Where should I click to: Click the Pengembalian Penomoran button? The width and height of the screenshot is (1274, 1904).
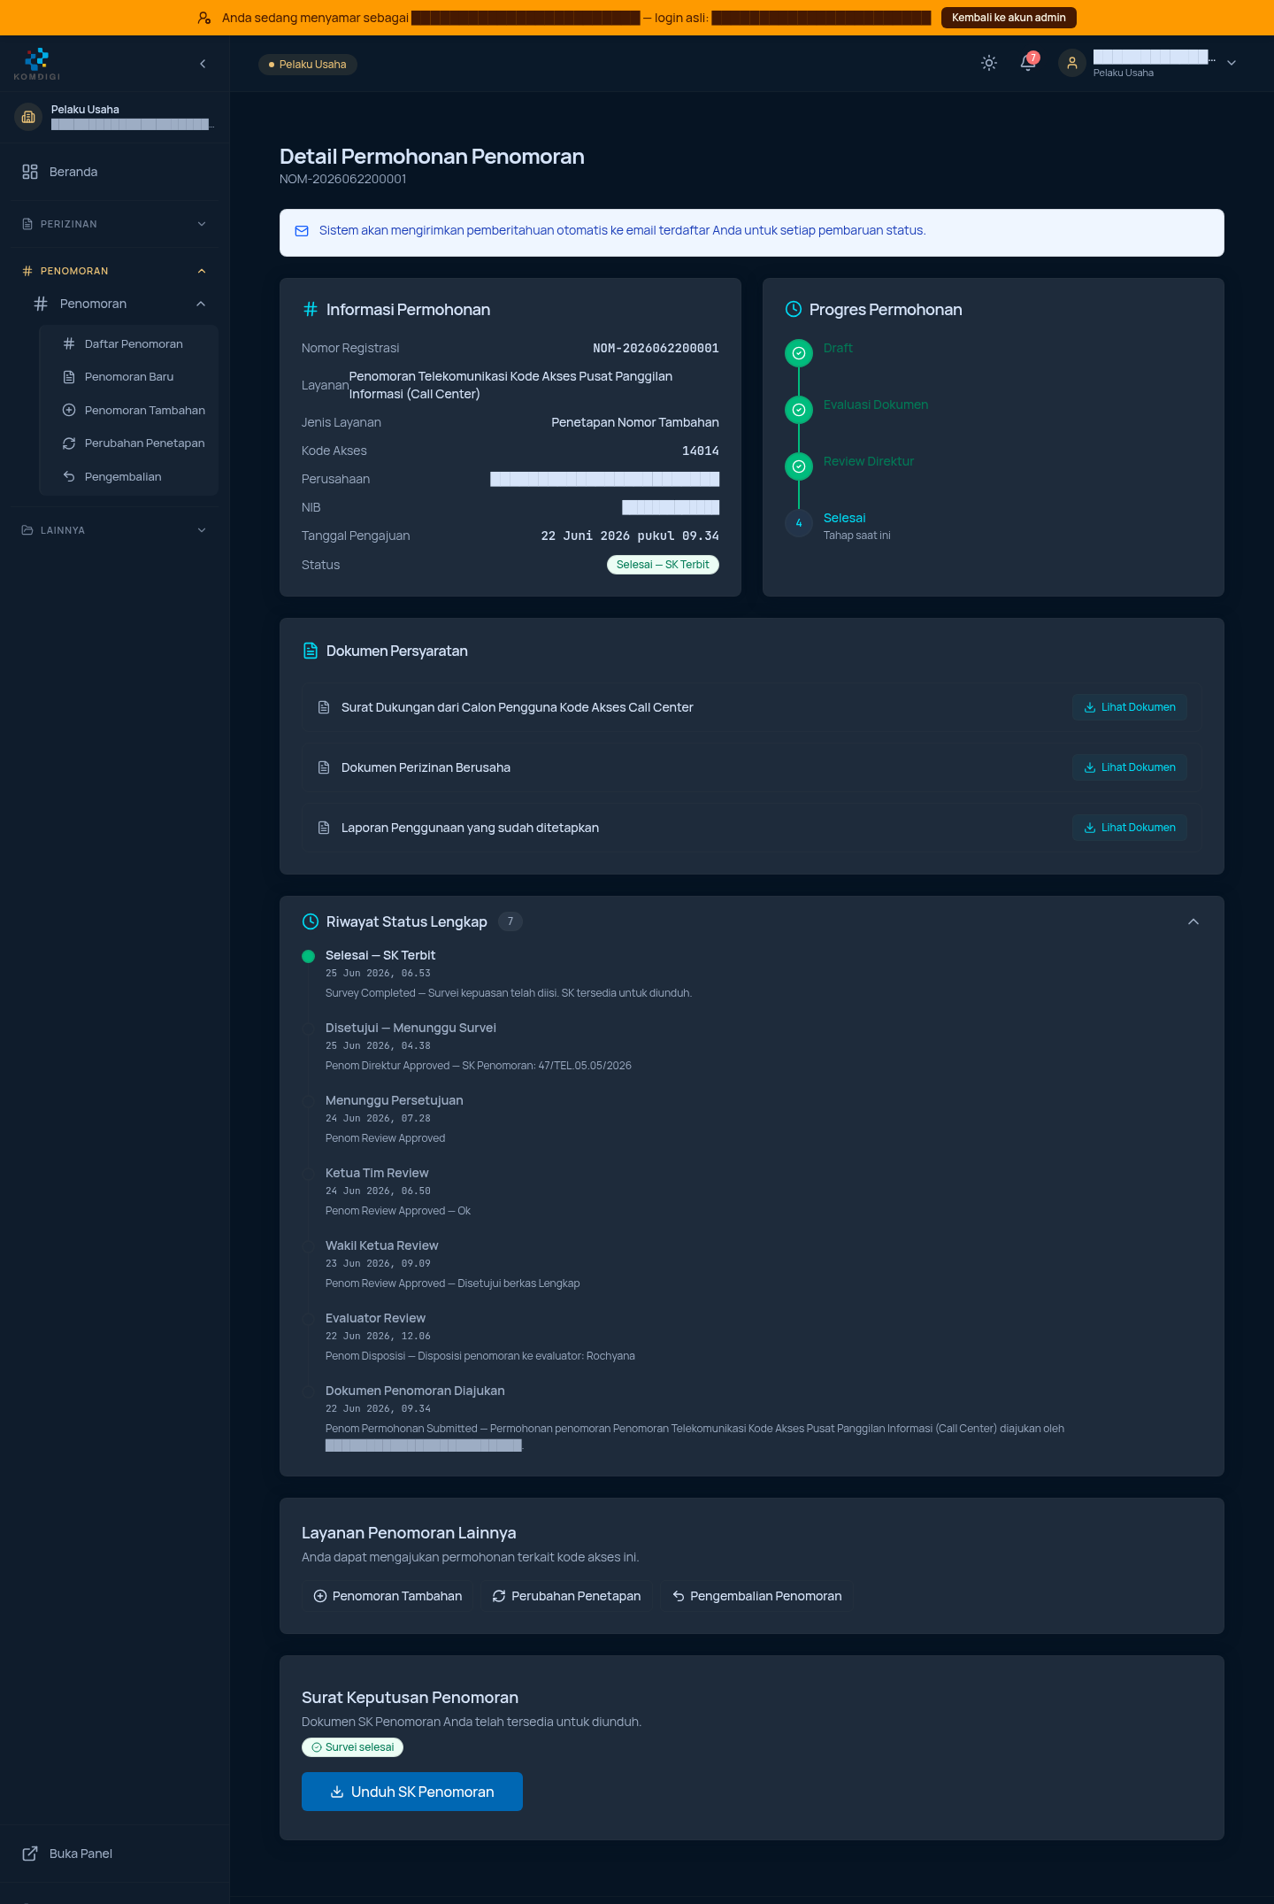[756, 1596]
